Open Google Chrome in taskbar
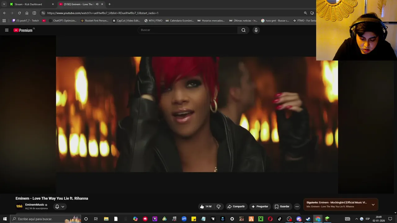This screenshot has height=223, width=397. 318,219
